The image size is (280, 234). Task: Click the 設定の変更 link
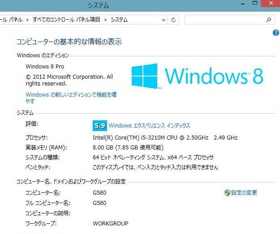pos(244,193)
